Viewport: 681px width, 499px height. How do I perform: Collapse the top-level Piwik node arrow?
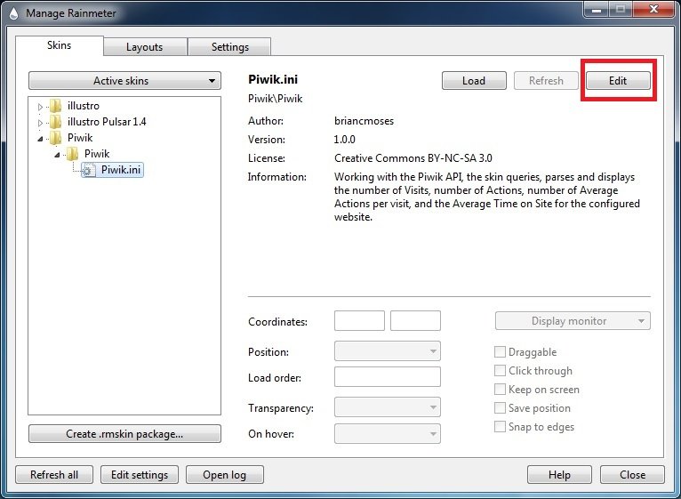pos(40,139)
